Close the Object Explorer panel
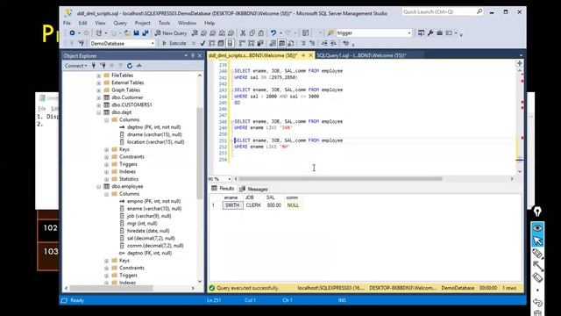This screenshot has height=316, width=561. [200, 55]
